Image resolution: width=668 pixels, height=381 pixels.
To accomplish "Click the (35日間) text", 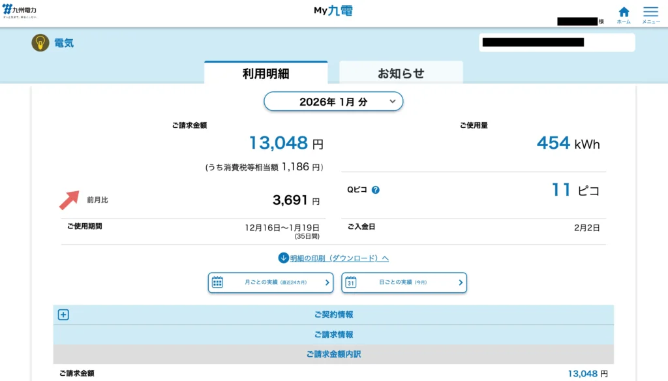I will 307,236.
